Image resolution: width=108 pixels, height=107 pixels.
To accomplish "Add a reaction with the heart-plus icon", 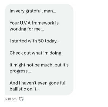I will (x=21, y=99).
